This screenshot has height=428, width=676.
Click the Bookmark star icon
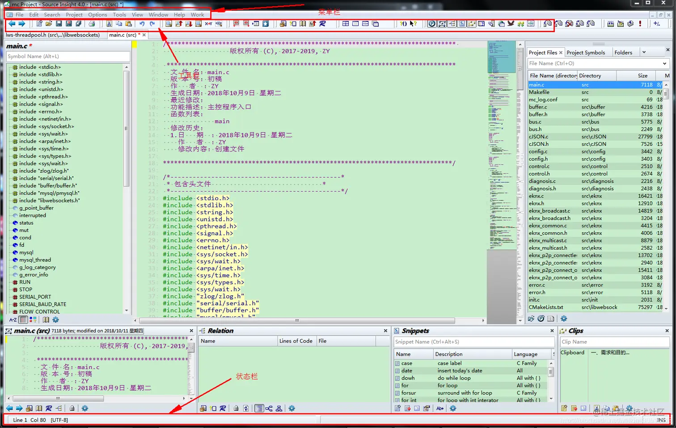pos(266,24)
